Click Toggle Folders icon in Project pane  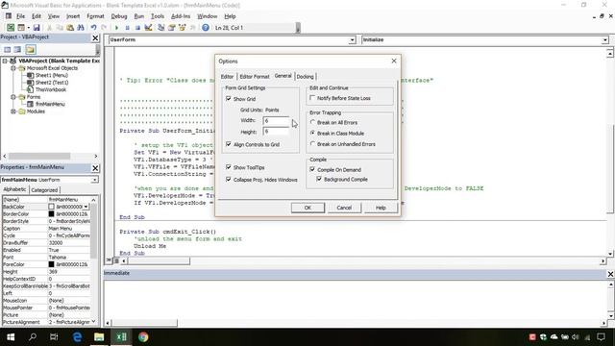coord(31,49)
